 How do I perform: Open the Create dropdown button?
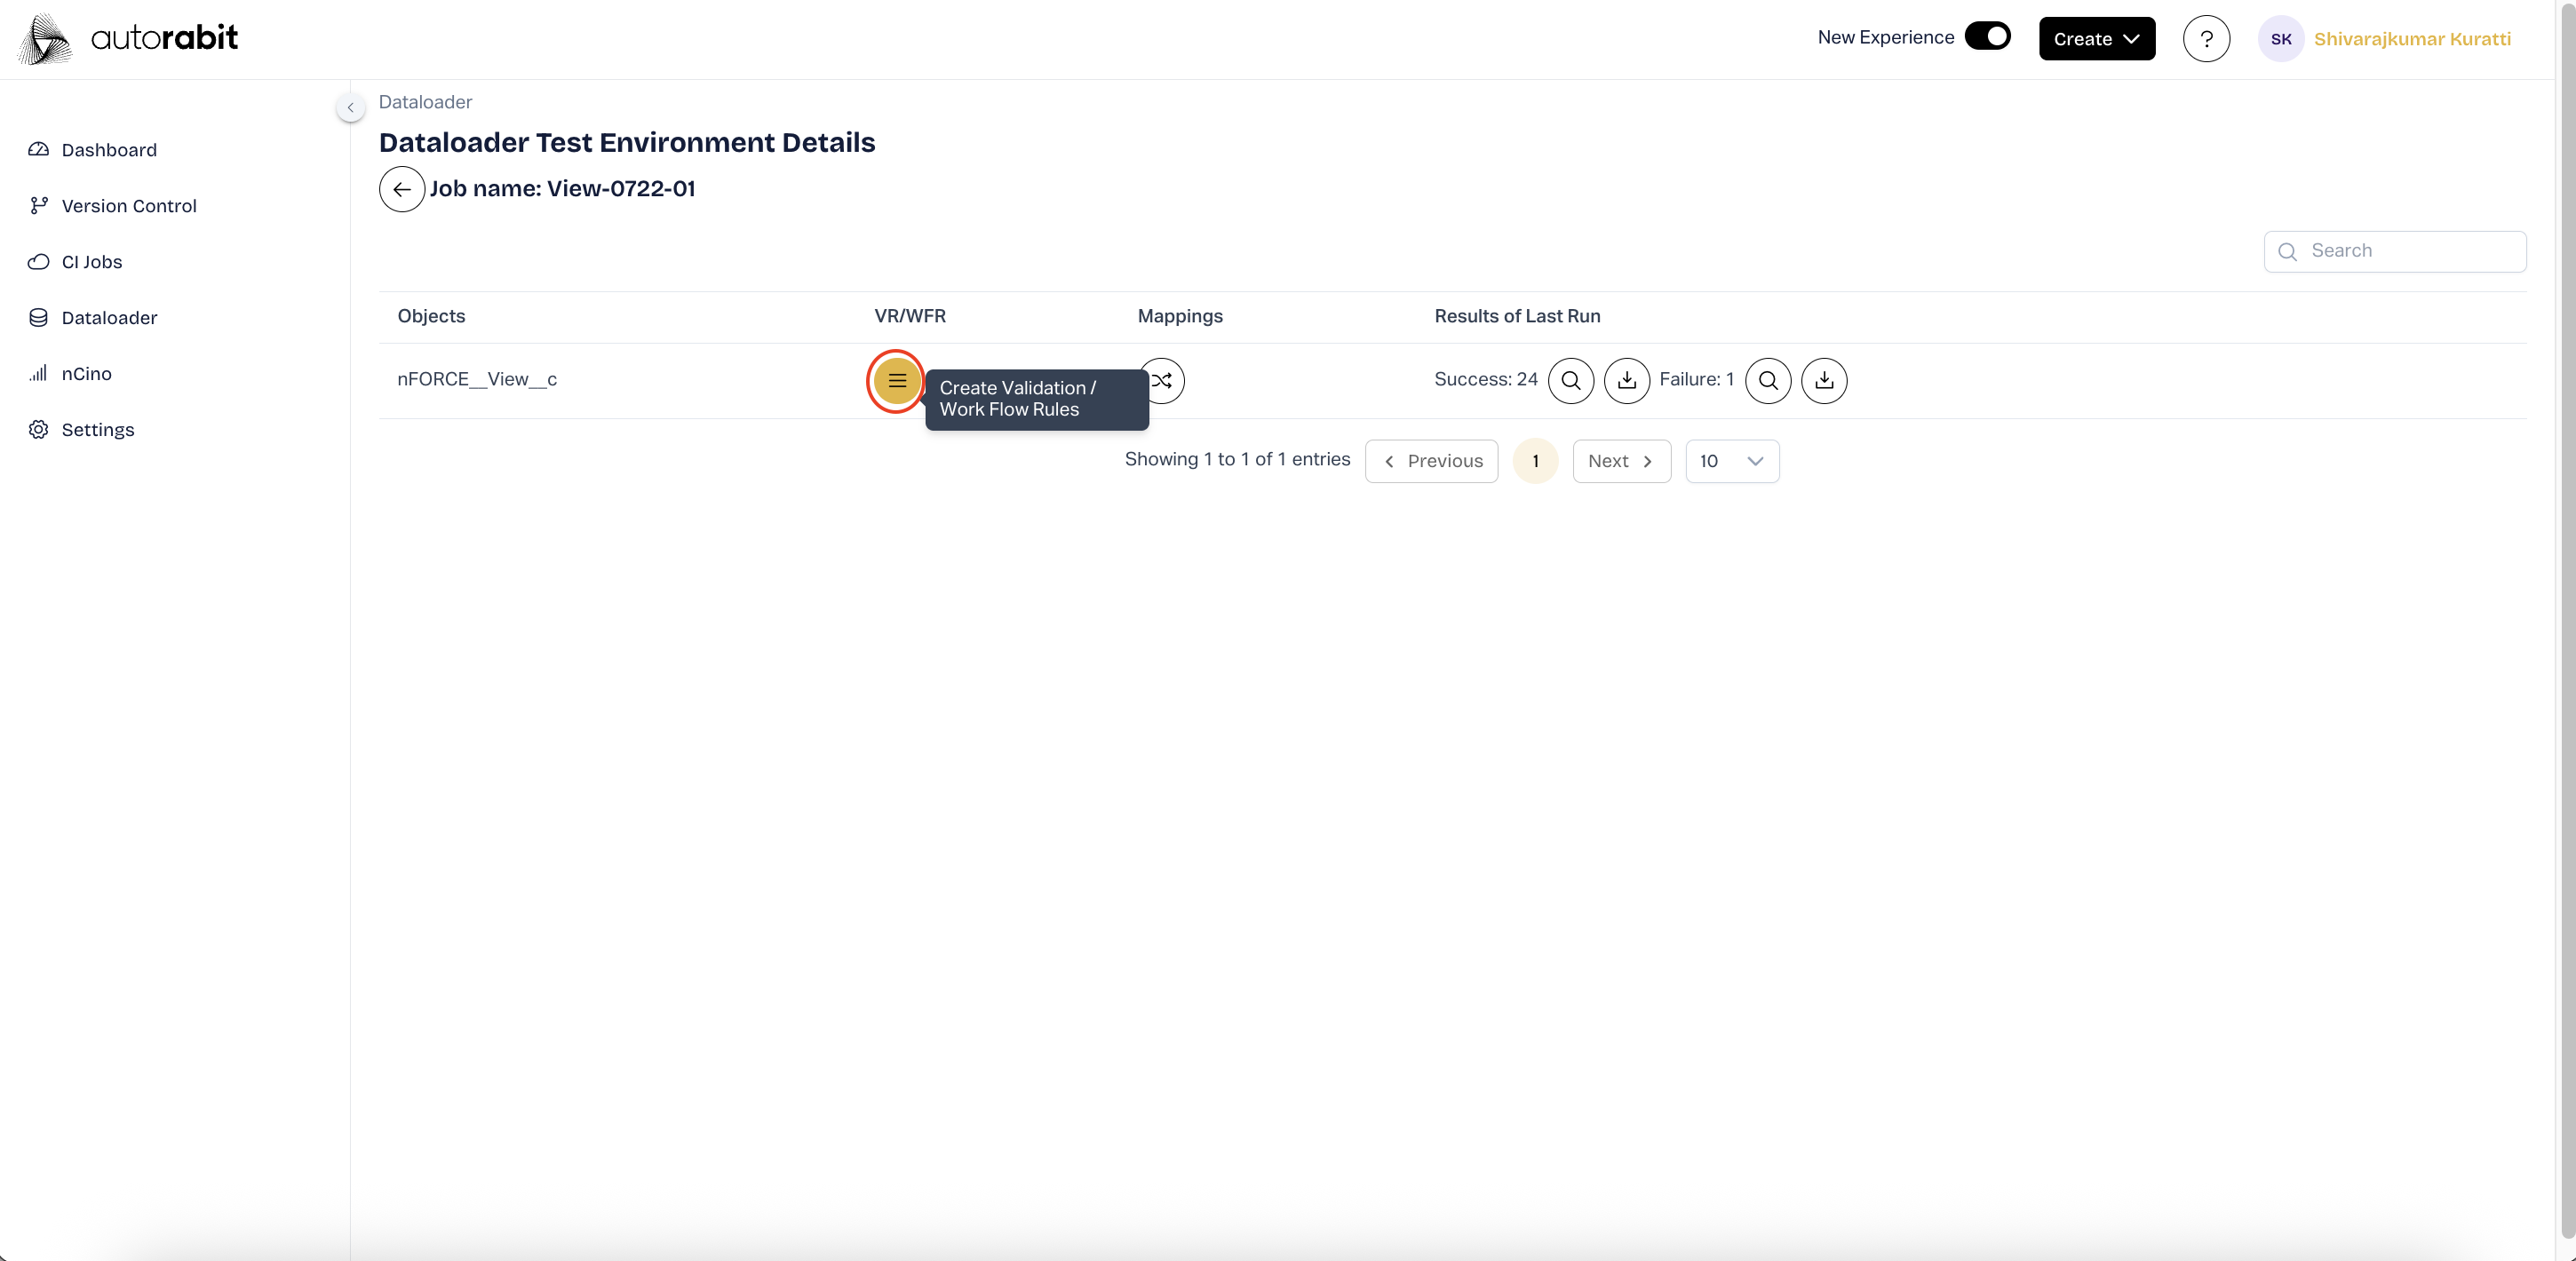pyautogui.click(x=2096, y=39)
